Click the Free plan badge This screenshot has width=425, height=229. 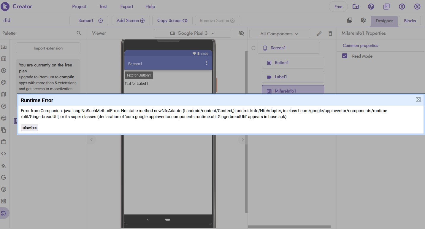point(338,7)
